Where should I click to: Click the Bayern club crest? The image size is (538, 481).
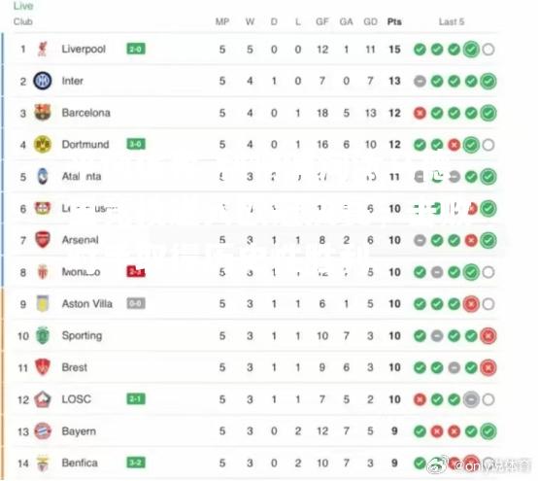(43, 430)
